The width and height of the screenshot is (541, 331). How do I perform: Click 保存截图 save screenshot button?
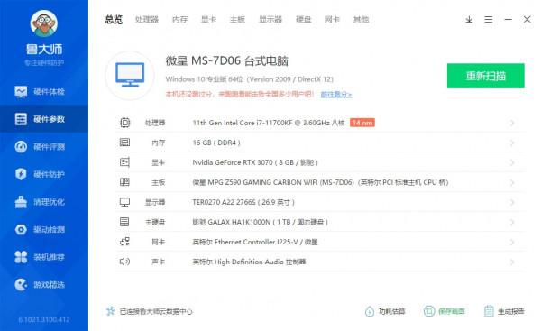[x=445, y=311]
